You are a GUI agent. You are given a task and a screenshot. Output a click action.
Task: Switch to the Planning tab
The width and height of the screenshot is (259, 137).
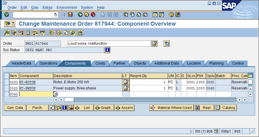point(216,63)
